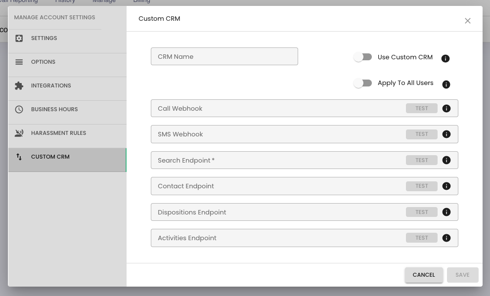The height and width of the screenshot is (296, 490).
Task: Show info for Apply To All Users
Action: [x=446, y=85]
